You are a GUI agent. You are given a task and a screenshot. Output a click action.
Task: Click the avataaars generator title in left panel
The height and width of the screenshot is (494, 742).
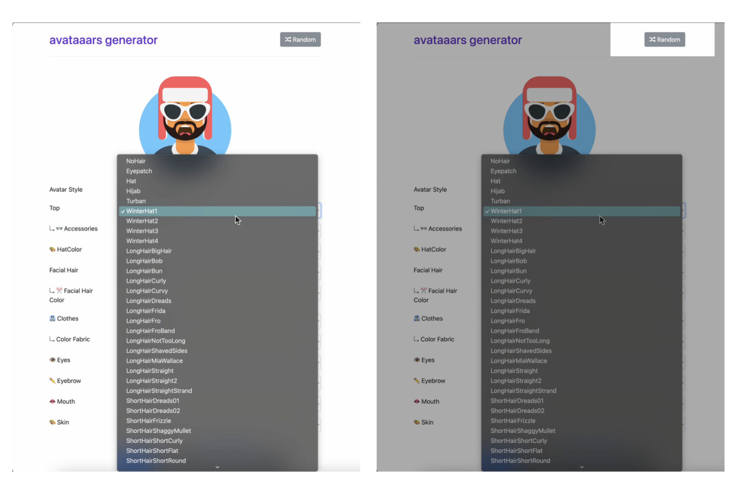(103, 40)
